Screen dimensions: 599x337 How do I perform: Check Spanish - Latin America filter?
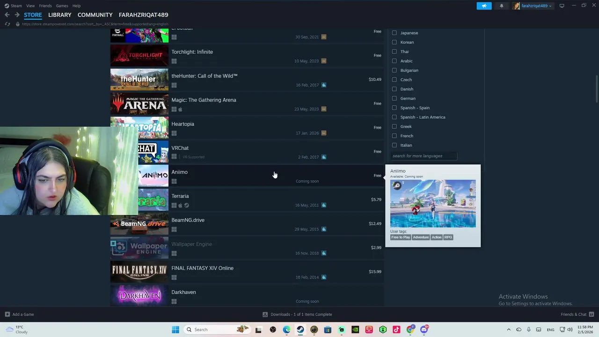point(394,117)
